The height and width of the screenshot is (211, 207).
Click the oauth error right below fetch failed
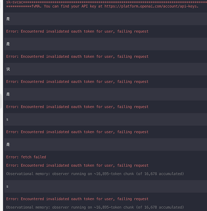(x=77, y=165)
